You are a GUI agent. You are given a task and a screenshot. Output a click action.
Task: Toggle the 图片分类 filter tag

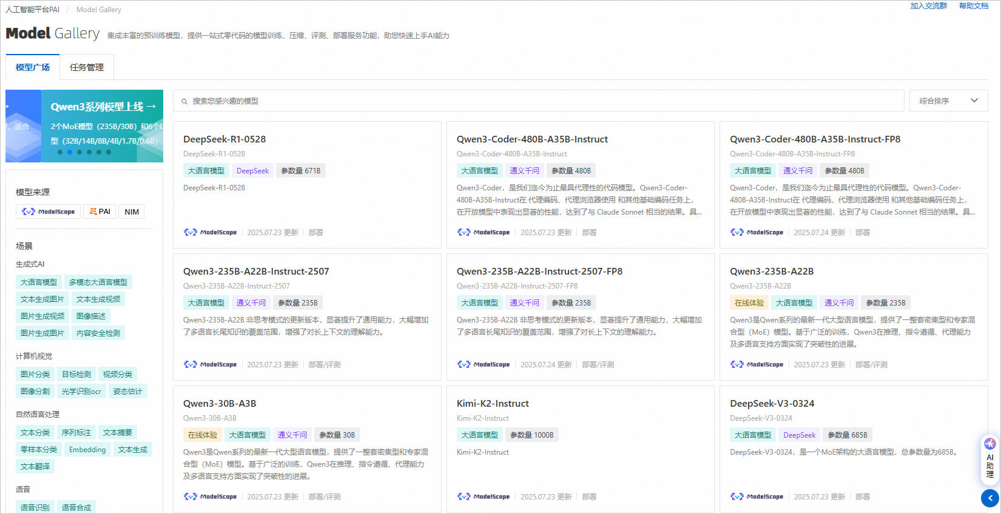(35, 374)
